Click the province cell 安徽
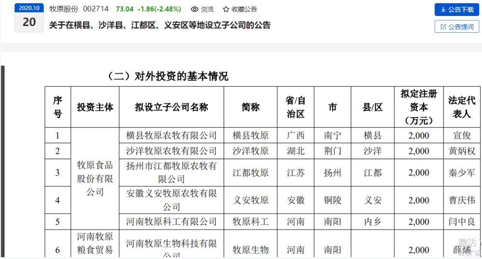The width and height of the screenshot is (482, 259). (x=296, y=200)
